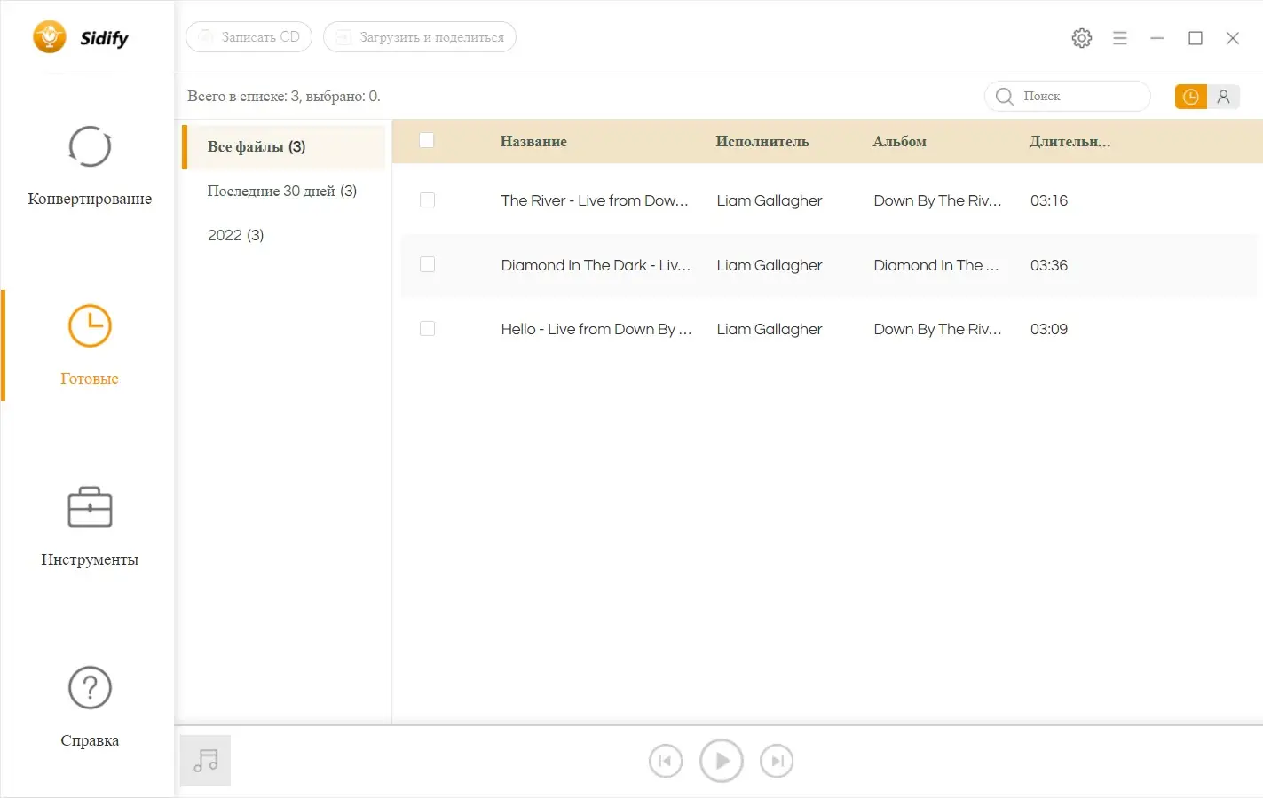Click the Sidify logo
This screenshot has height=798, width=1263.
click(x=81, y=37)
